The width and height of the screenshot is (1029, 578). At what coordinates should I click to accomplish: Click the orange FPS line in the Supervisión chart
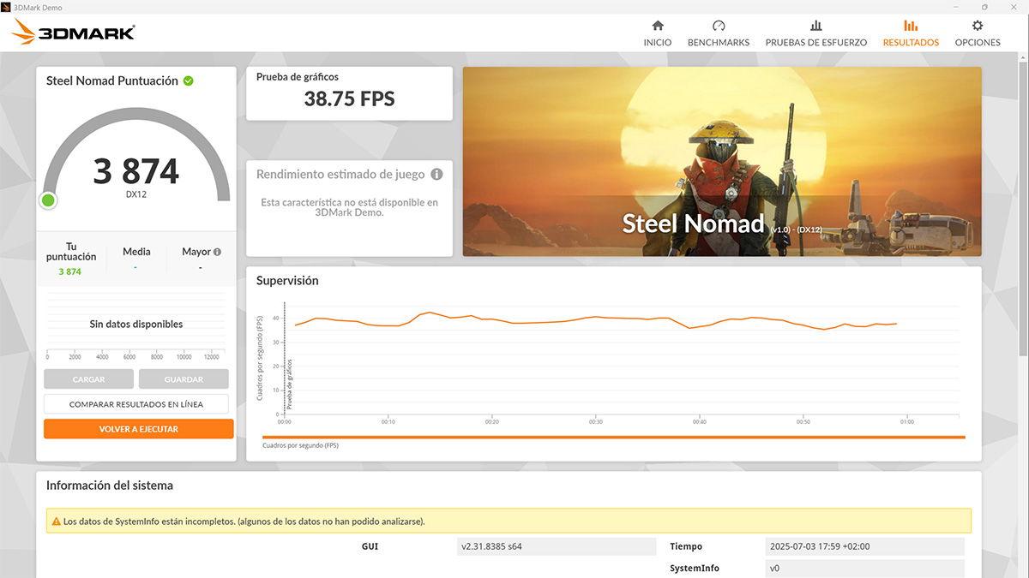tap(596, 319)
